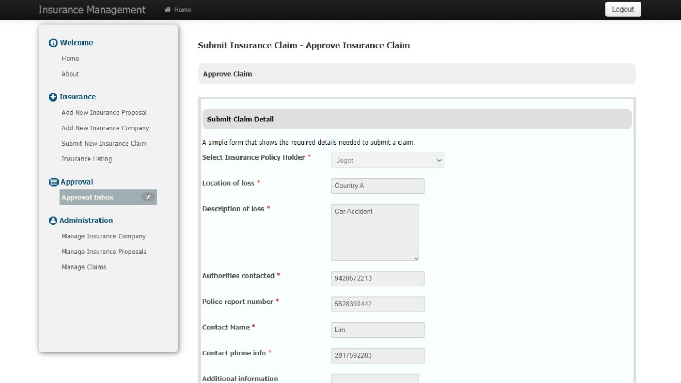Click the Location of loss field

point(378,186)
